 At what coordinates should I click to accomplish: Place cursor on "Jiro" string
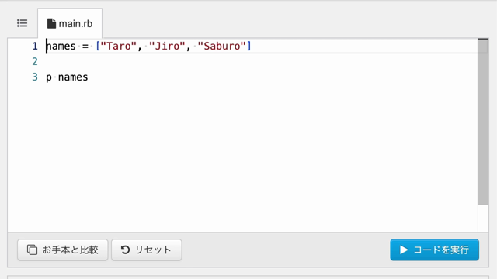(x=167, y=46)
